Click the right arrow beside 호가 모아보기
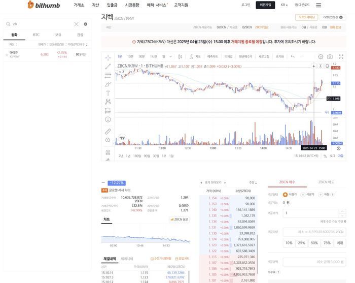The width and height of the screenshot is (355, 283). [225, 182]
